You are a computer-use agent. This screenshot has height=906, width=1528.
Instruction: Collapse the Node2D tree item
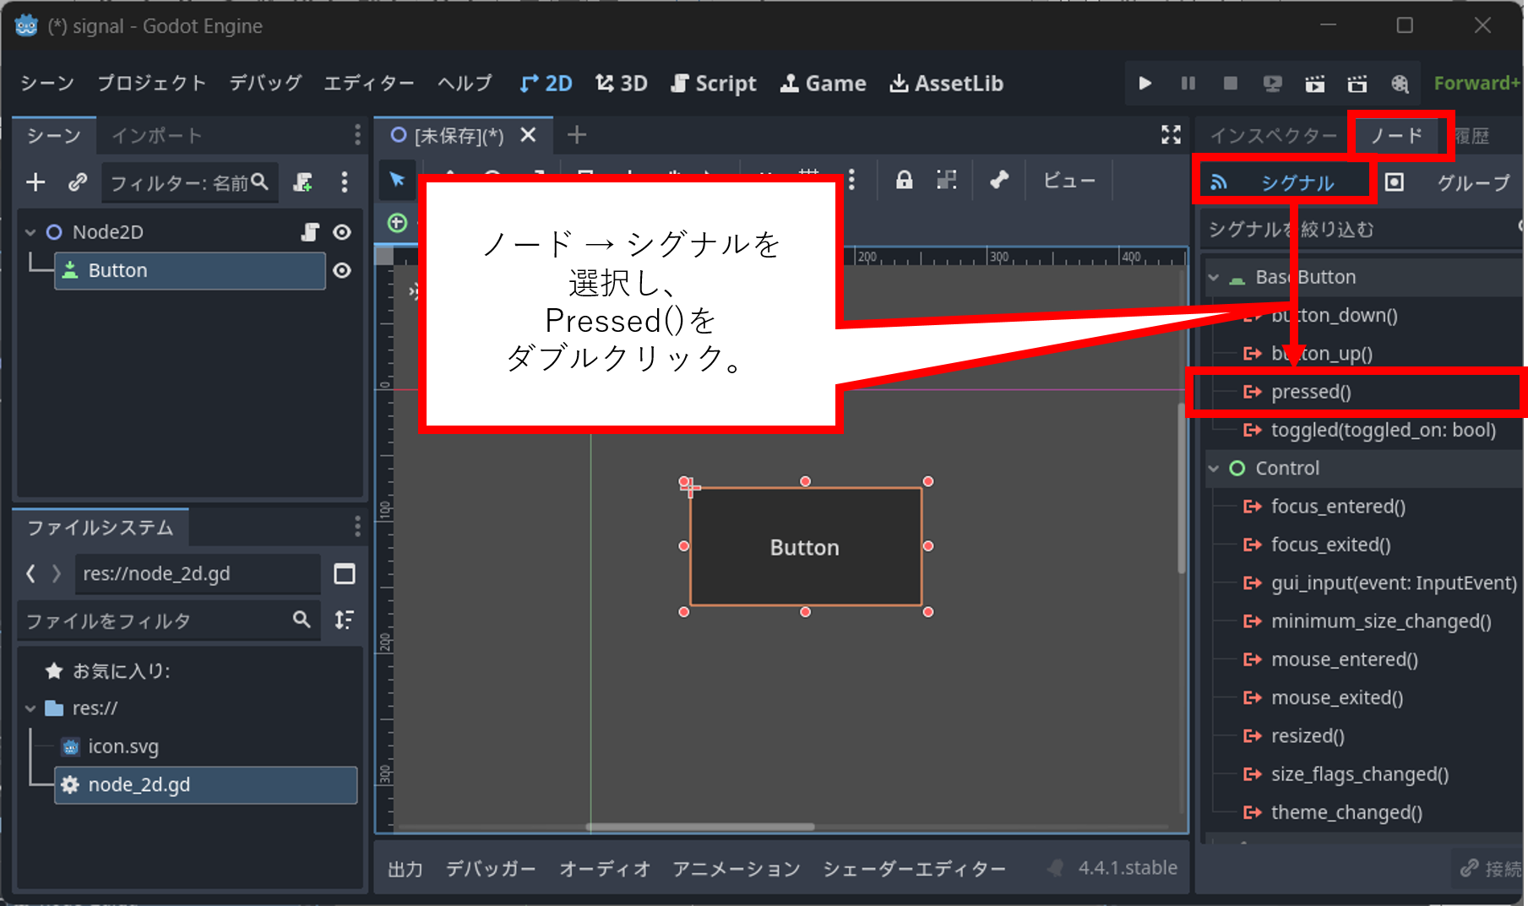point(30,231)
